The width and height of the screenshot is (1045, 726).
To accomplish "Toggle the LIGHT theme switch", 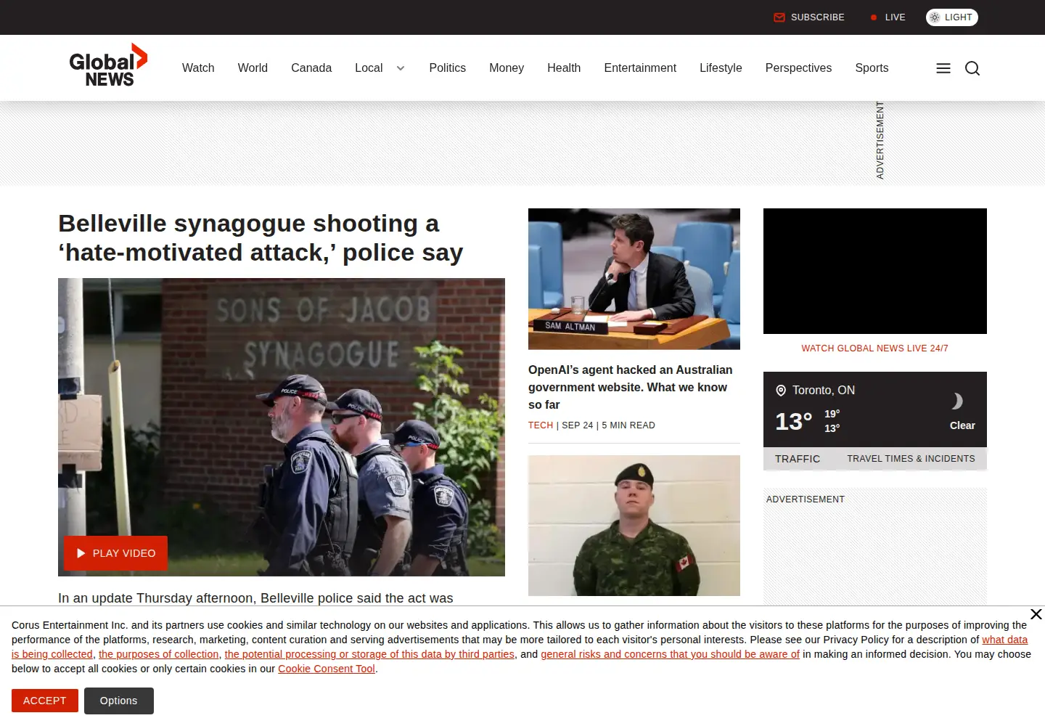I will coord(952,17).
